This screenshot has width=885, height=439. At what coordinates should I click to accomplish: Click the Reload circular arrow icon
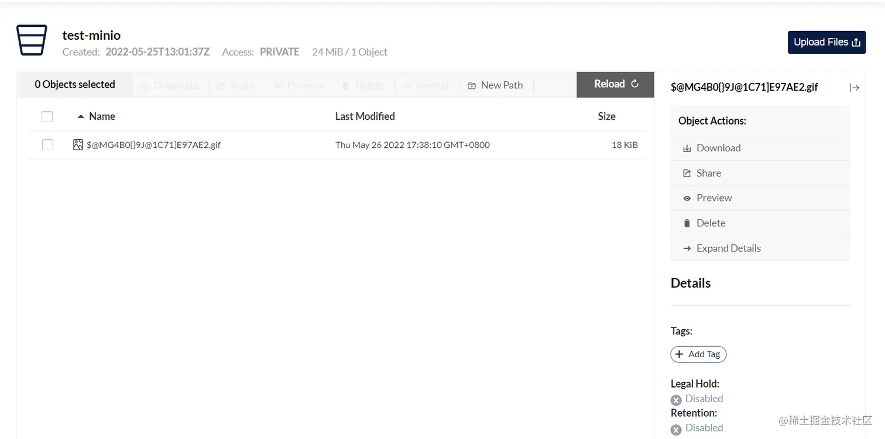click(x=634, y=84)
